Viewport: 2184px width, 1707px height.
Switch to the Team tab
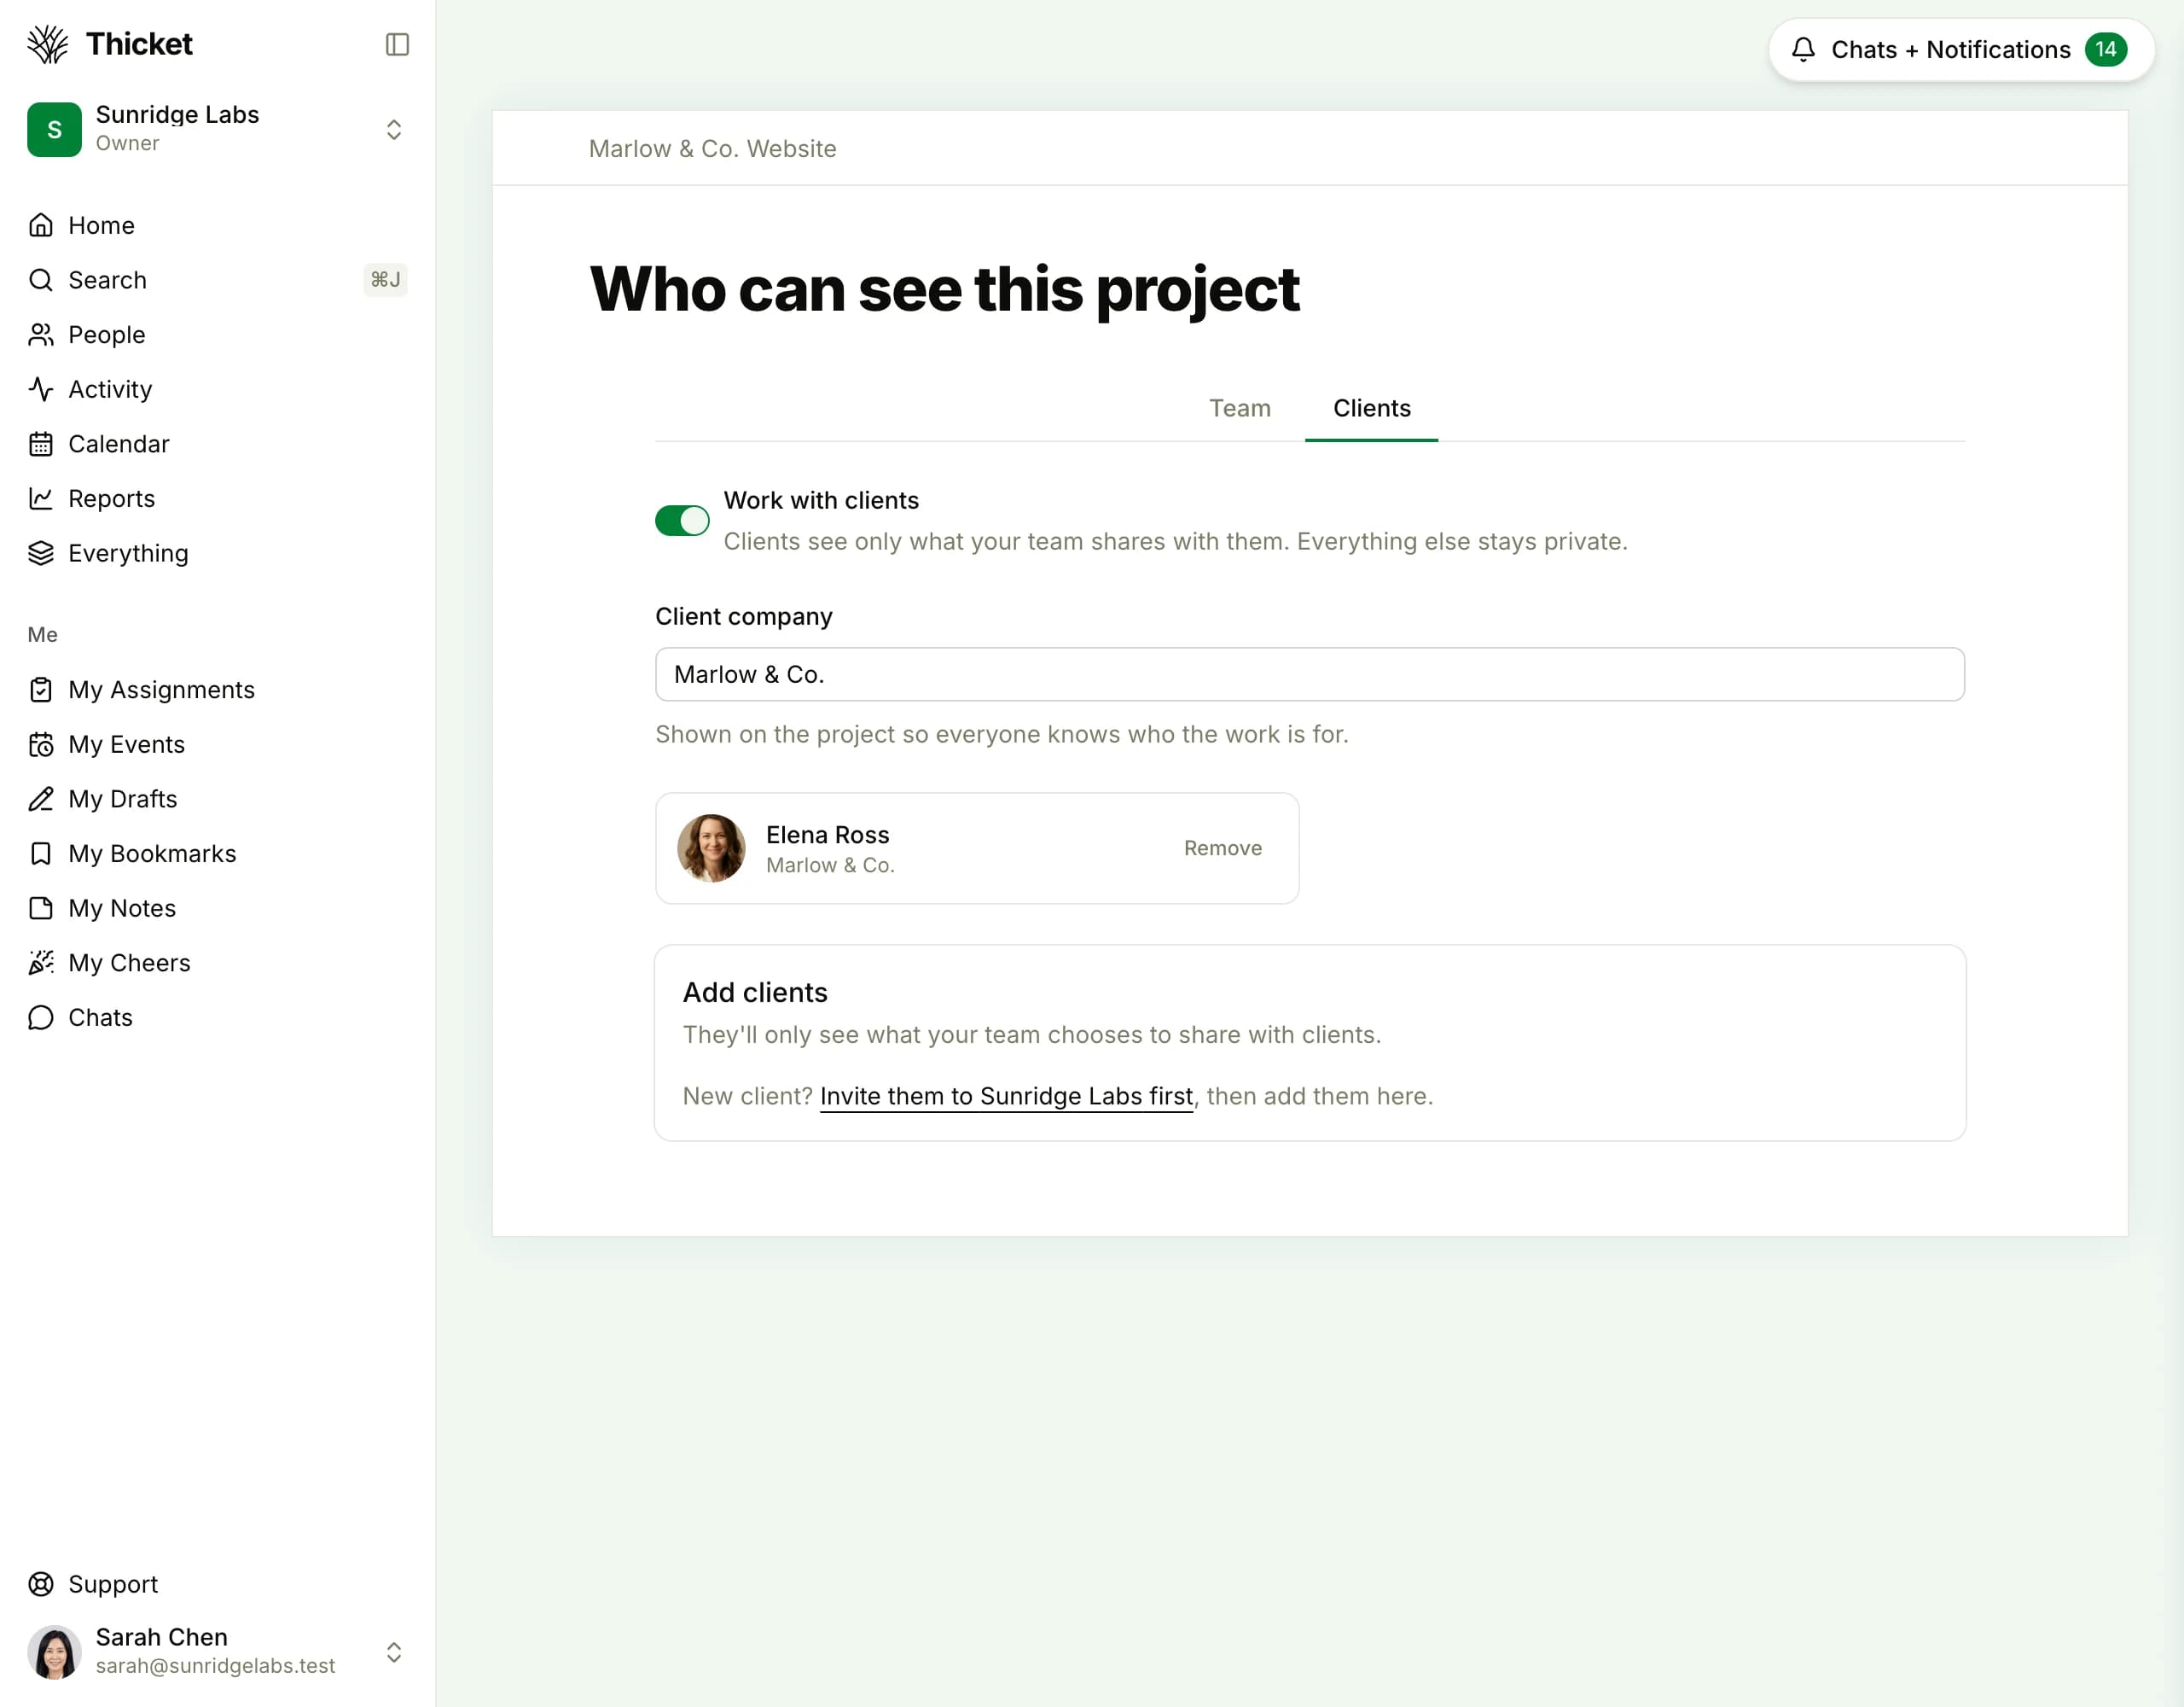coord(1240,408)
